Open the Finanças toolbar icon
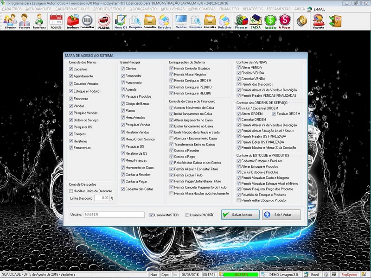The height and width of the screenshot is (278, 371). [x=241, y=21]
